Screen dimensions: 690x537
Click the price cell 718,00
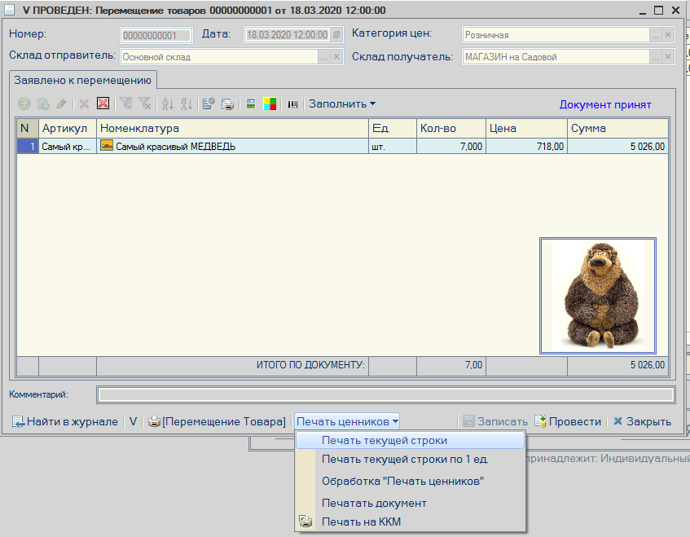pos(527,146)
